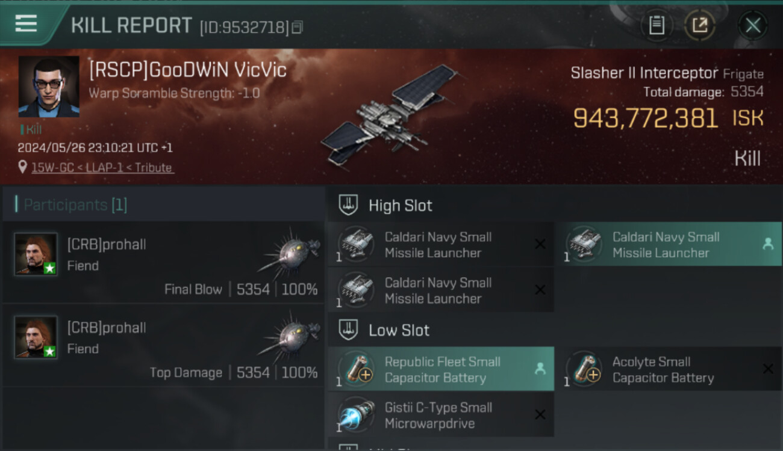Image resolution: width=783 pixels, height=451 pixels.
Task: Click the share kill report icon
Action: pyautogui.click(x=699, y=25)
